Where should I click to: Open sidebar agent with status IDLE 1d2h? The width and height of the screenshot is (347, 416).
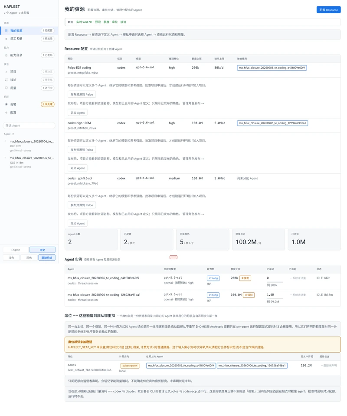click(x=29, y=145)
